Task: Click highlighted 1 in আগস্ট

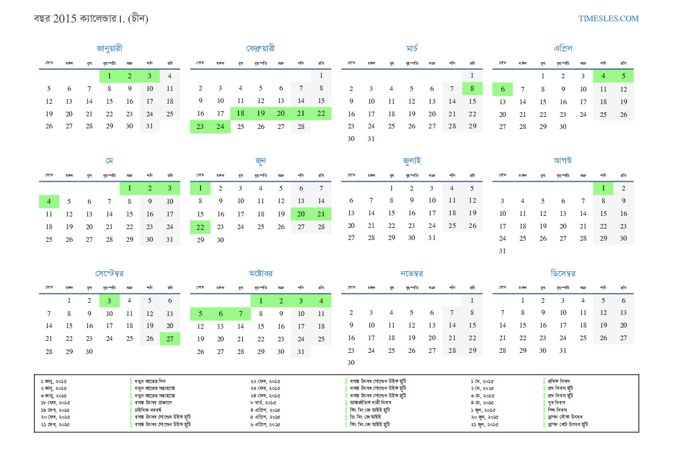Action: pyautogui.click(x=603, y=188)
